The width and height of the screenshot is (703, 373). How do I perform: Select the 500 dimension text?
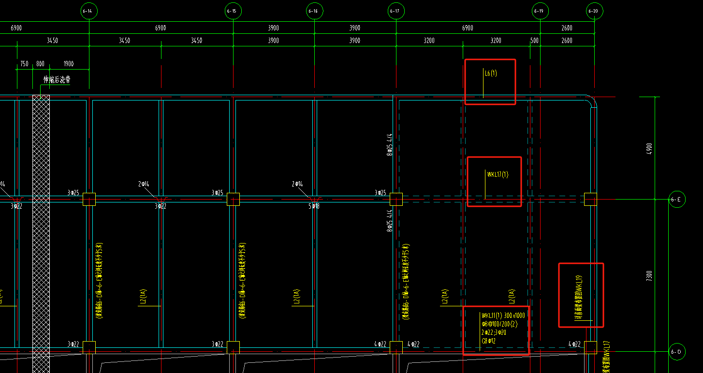click(x=534, y=41)
